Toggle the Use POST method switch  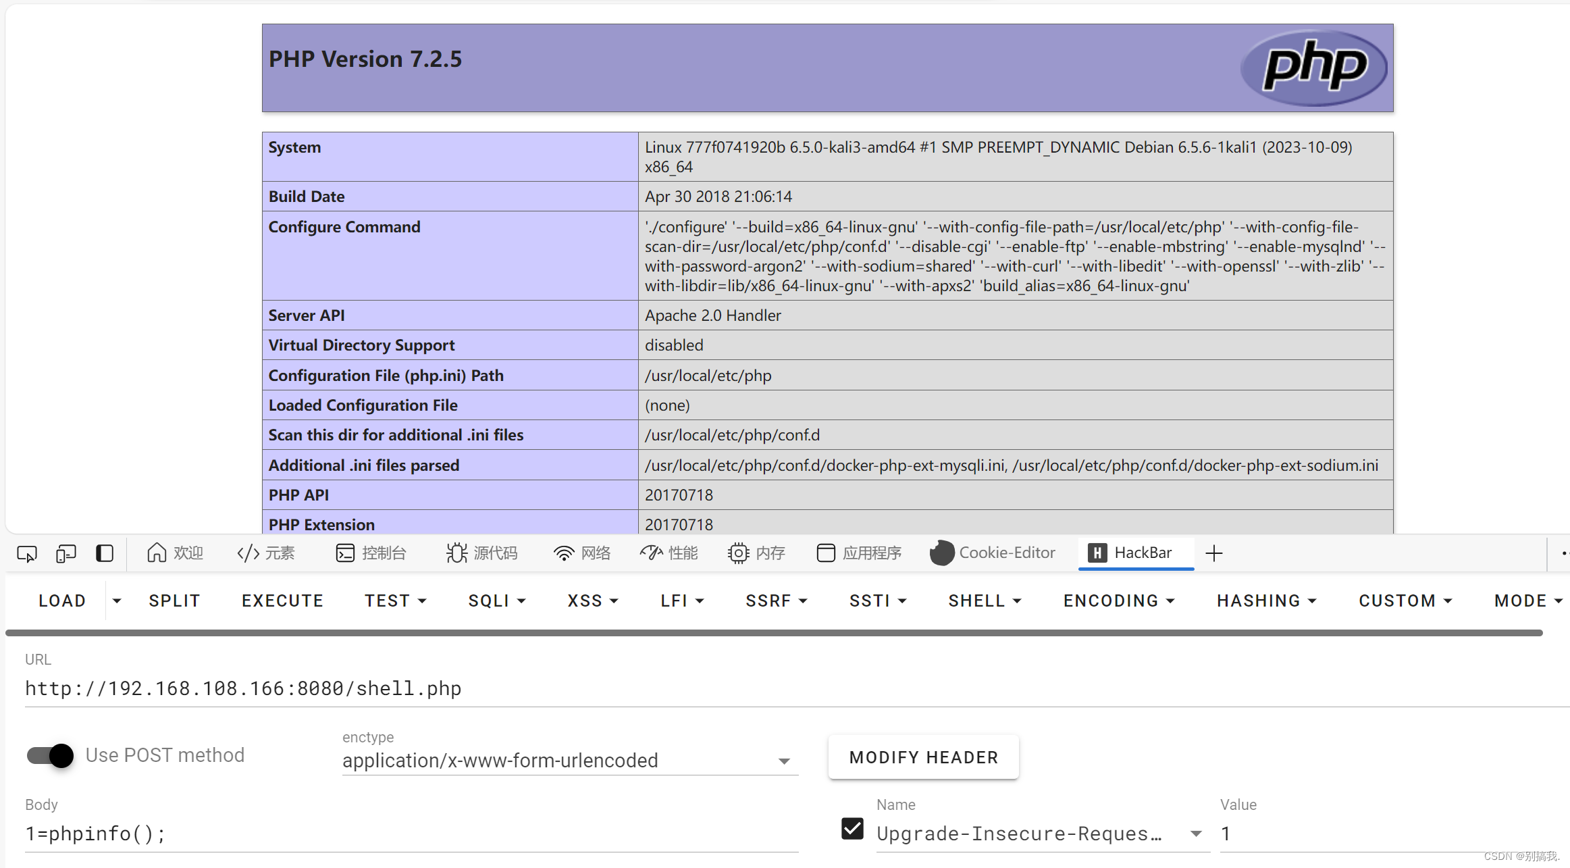51,755
